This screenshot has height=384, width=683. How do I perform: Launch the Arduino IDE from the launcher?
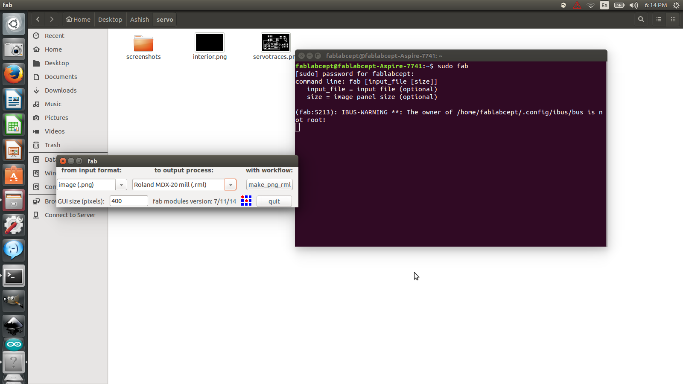point(14,344)
